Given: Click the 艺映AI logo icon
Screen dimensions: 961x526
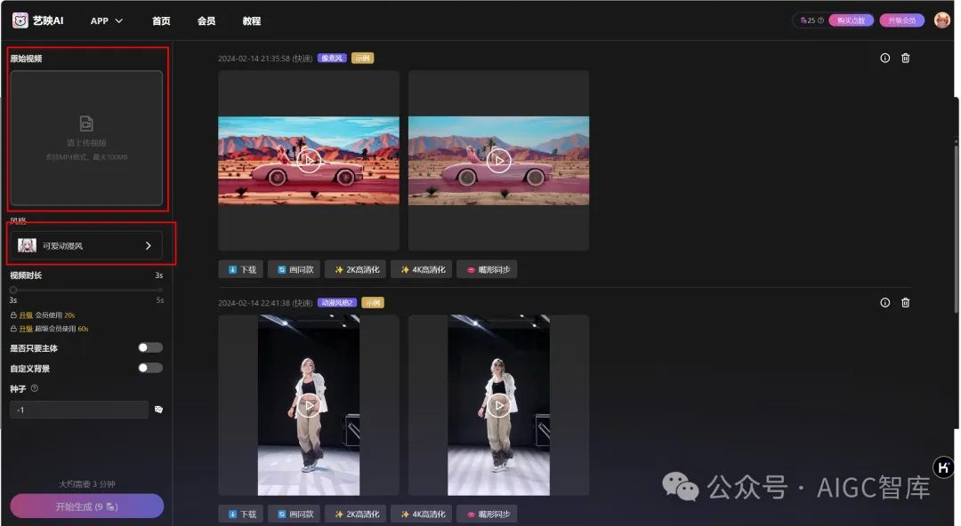Looking at the screenshot, I should [20, 20].
